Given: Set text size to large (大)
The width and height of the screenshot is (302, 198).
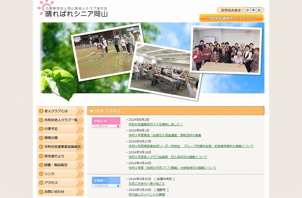Looking at the screenshot, I should click(259, 10).
